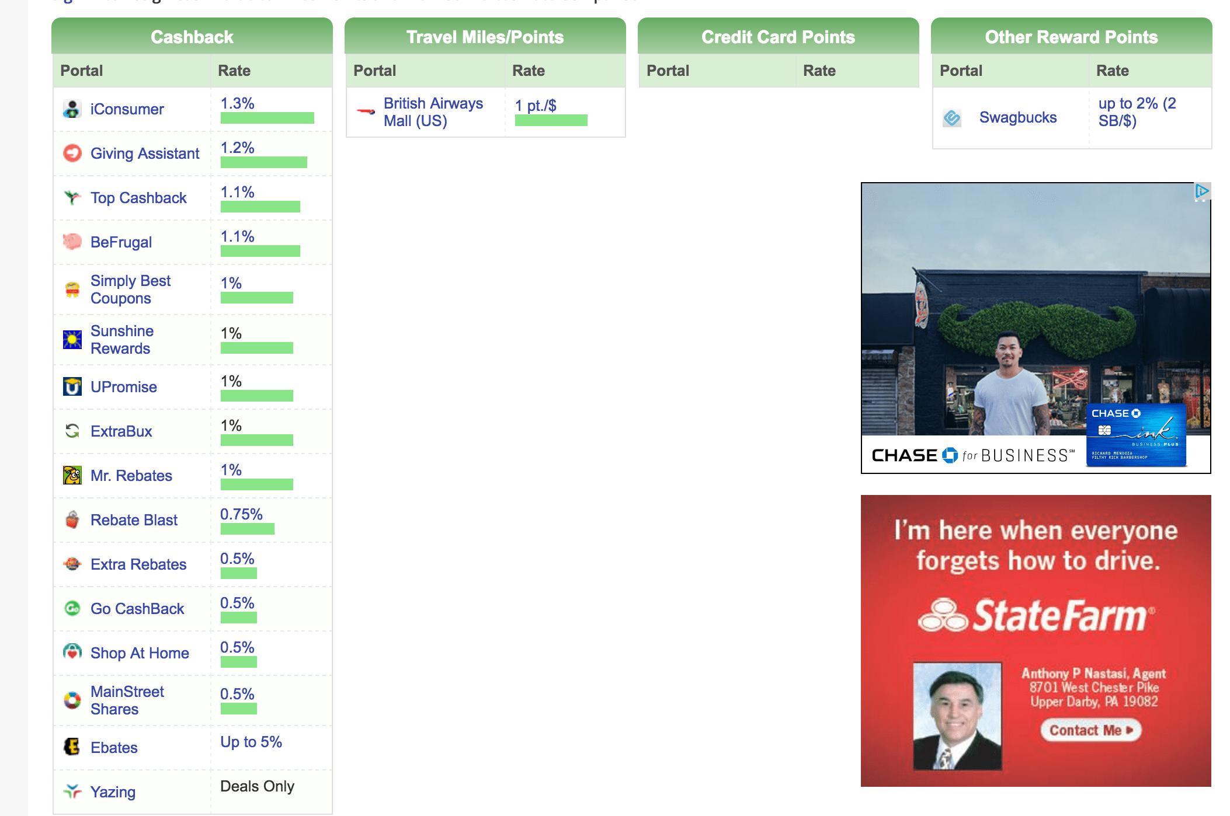Open the Ebates portal link

coord(114,748)
